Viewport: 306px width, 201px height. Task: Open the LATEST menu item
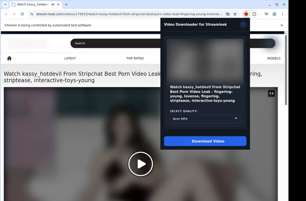tap(70, 58)
